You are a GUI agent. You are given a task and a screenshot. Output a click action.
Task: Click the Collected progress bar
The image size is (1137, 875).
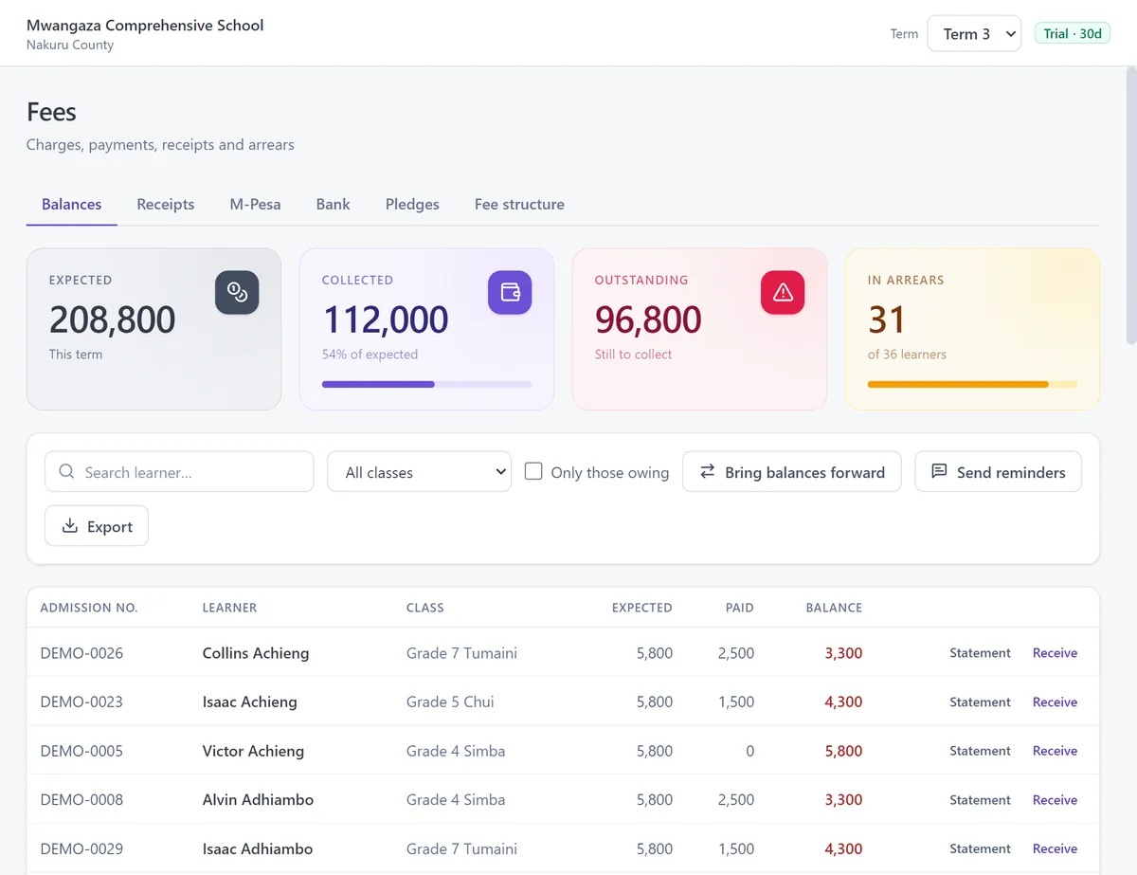click(426, 384)
